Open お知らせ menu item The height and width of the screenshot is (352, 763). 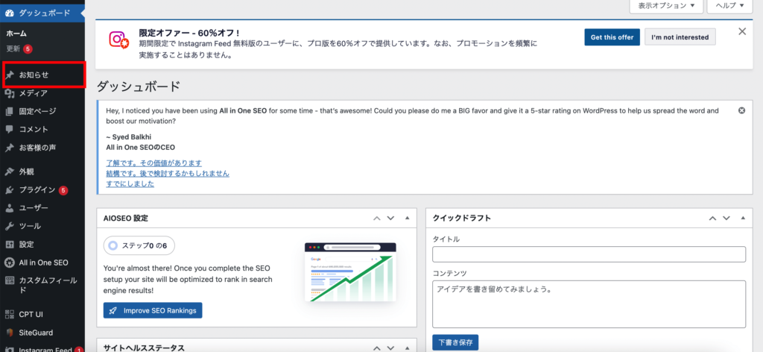42,75
